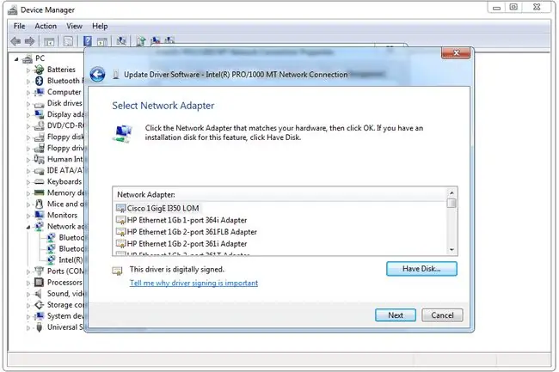
Task: Click the Have Disk... button
Action: (421, 269)
